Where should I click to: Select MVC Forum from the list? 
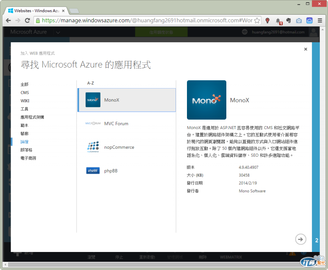116,124
